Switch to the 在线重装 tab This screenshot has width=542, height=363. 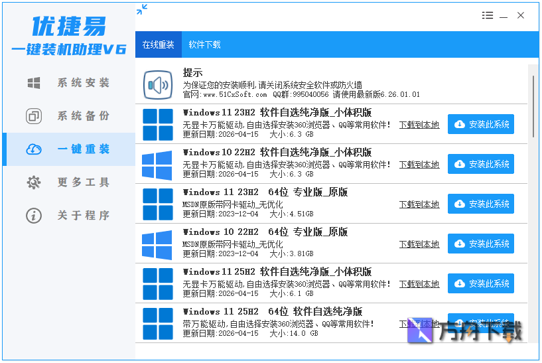point(159,44)
